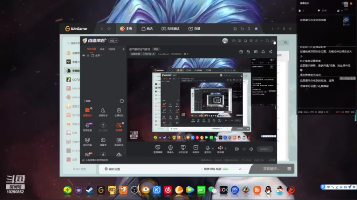Collapse the 工具箱 toolbox section

pos(121,101)
